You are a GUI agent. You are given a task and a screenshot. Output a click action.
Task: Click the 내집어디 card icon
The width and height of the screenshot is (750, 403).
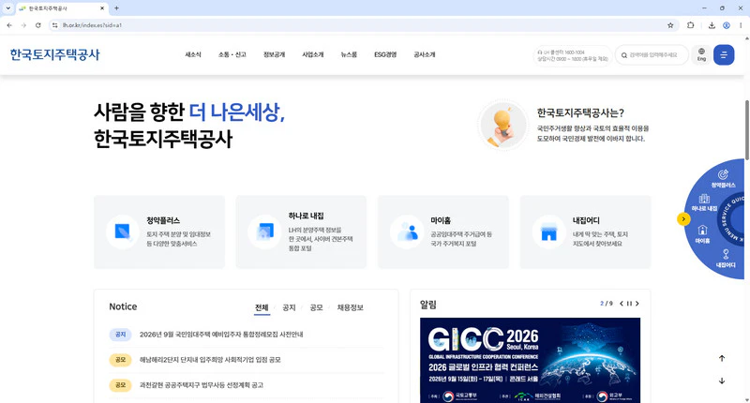(x=548, y=231)
